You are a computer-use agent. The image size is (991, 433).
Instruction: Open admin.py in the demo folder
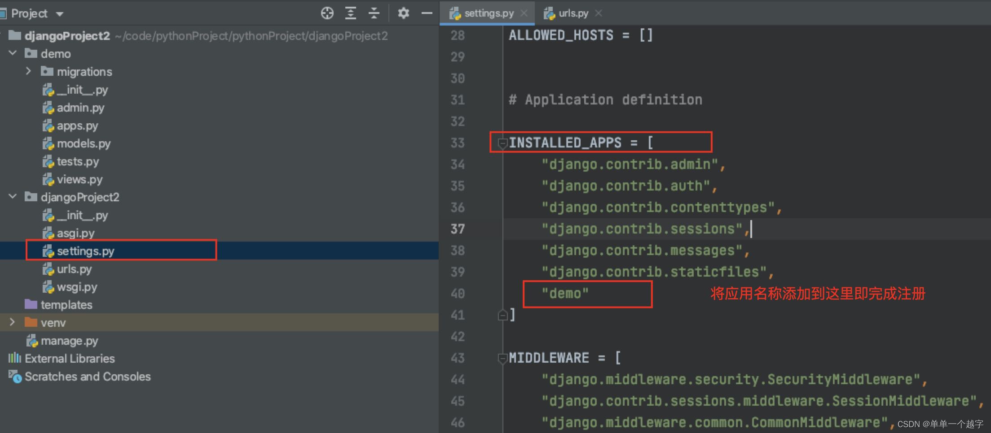pyautogui.click(x=74, y=108)
